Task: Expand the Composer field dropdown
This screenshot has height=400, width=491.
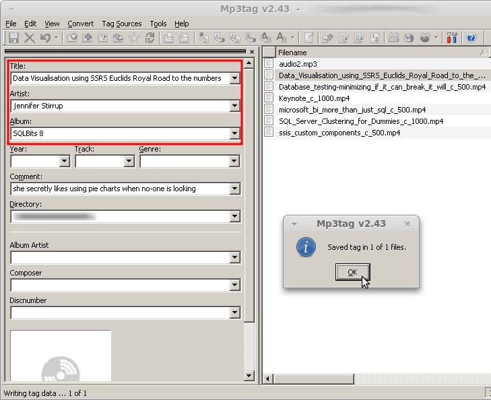Action: [234, 285]
